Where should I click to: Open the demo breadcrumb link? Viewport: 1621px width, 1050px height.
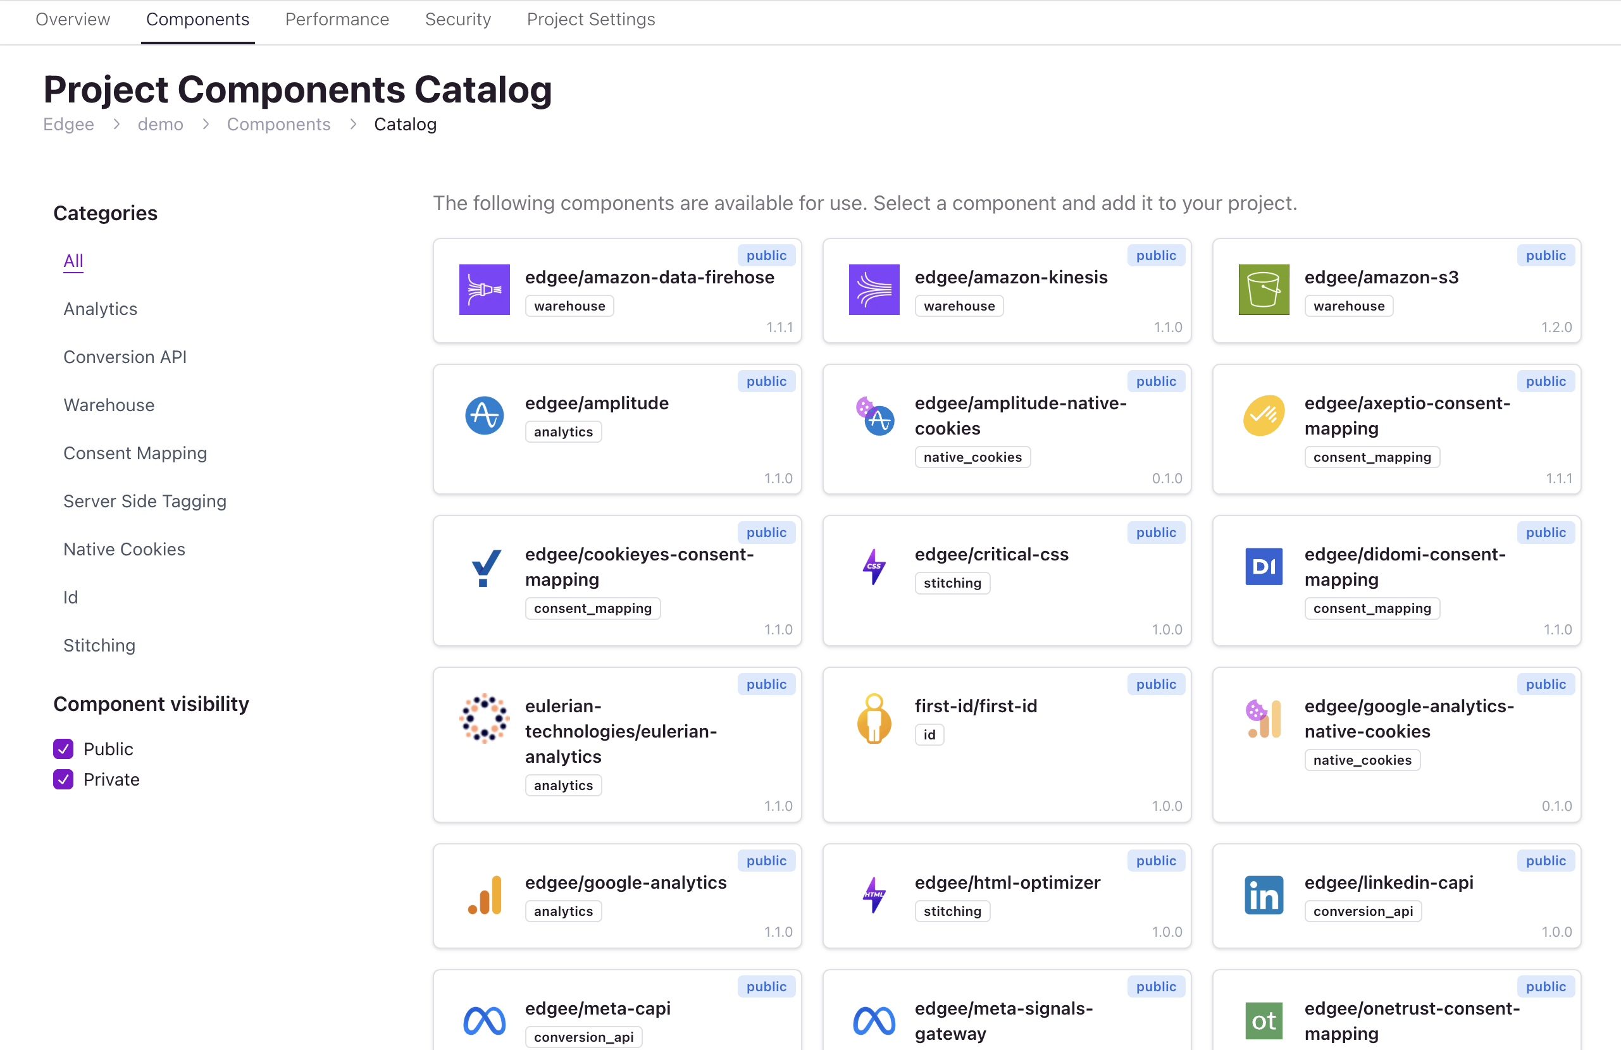click(160, 124)
